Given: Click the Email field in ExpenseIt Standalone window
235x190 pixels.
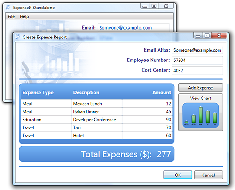Looking at the screenshot, I should click(134, 28).
